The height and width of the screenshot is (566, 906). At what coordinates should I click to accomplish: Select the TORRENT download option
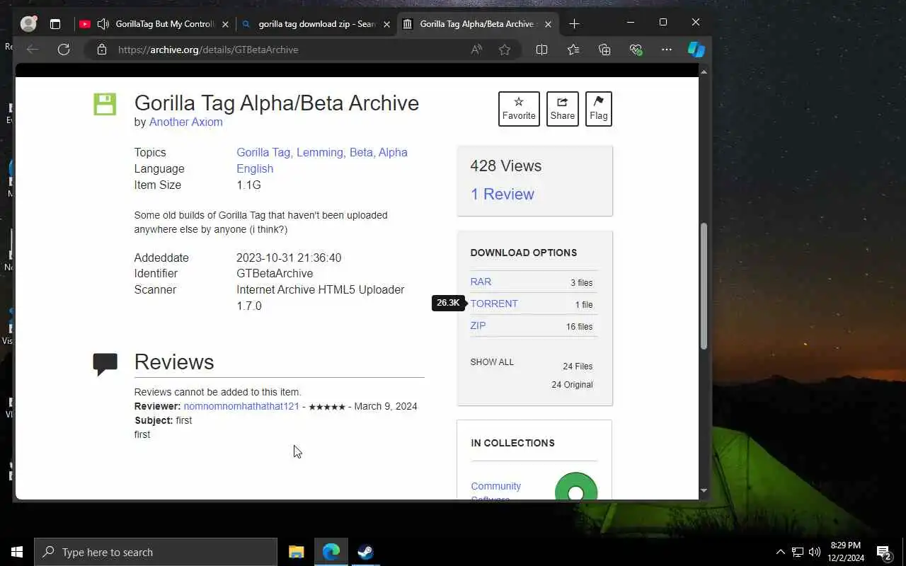coord(494,304)
